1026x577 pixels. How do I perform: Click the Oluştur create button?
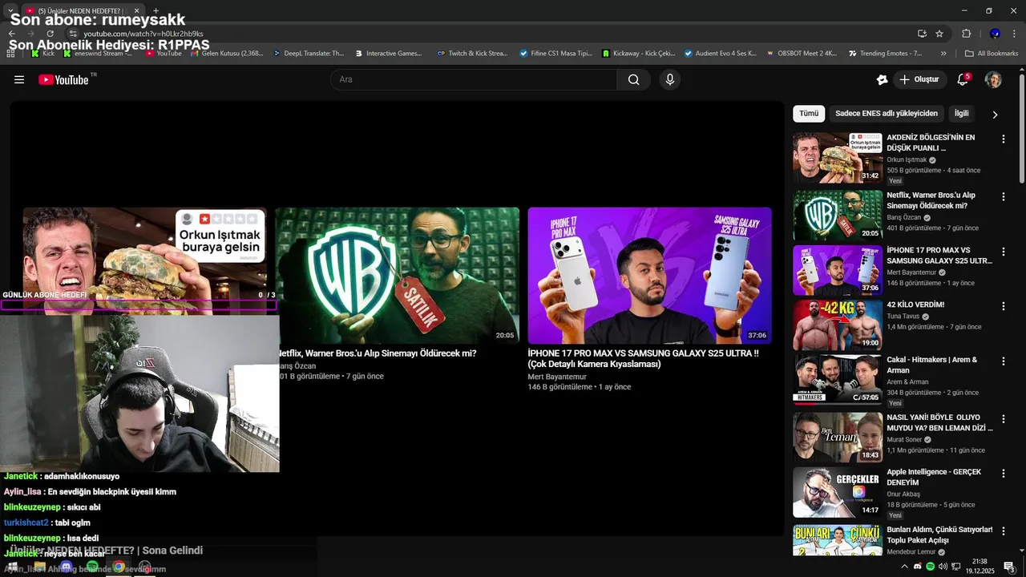point(919,79)
